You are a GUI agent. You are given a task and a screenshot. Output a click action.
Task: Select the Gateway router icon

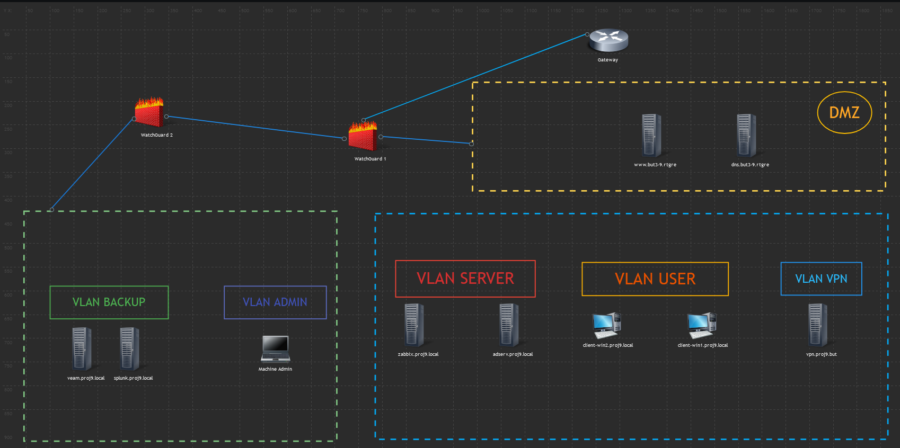tap(608, 40)
